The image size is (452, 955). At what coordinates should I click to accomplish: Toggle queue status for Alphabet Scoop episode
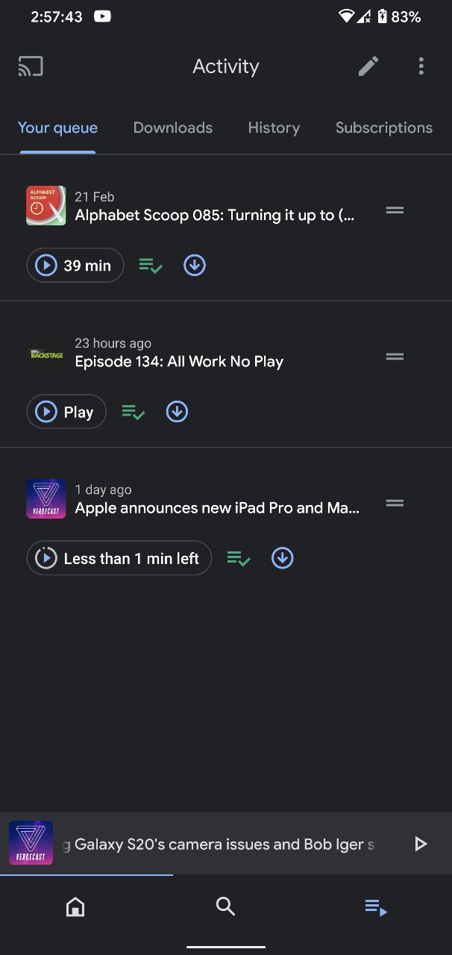click(150, 265)
